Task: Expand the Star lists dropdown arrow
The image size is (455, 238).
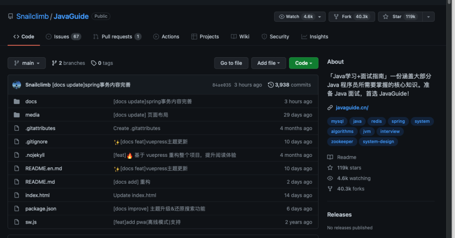Action: click(428, 17)
